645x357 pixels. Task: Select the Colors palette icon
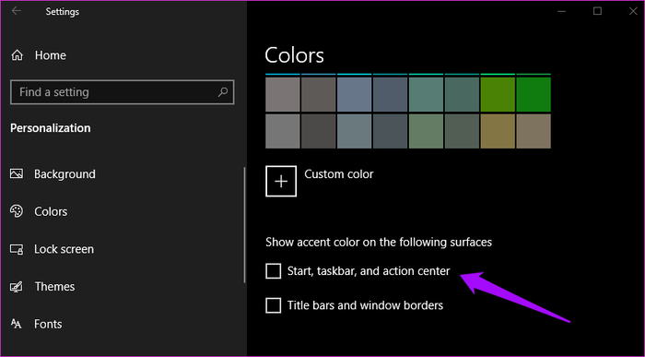coord(17,211)
